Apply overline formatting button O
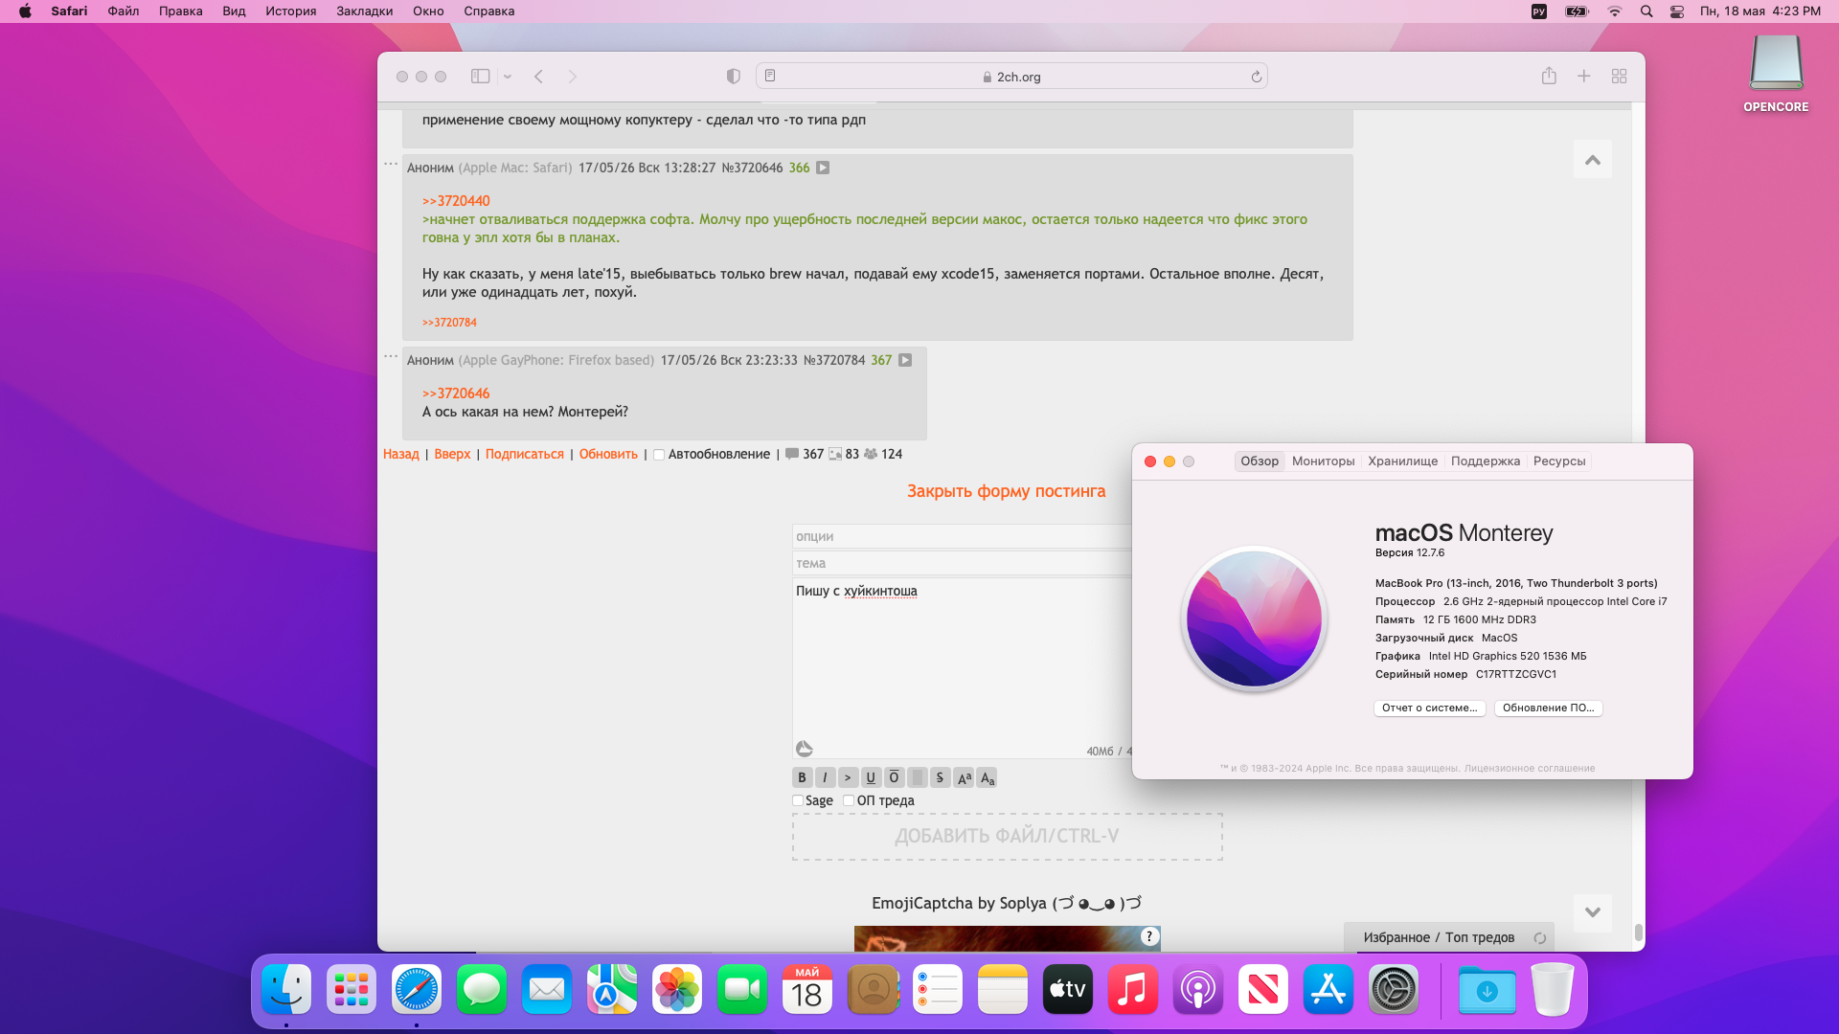This screenshot has height=1034, width=1839. pos(894,777)
